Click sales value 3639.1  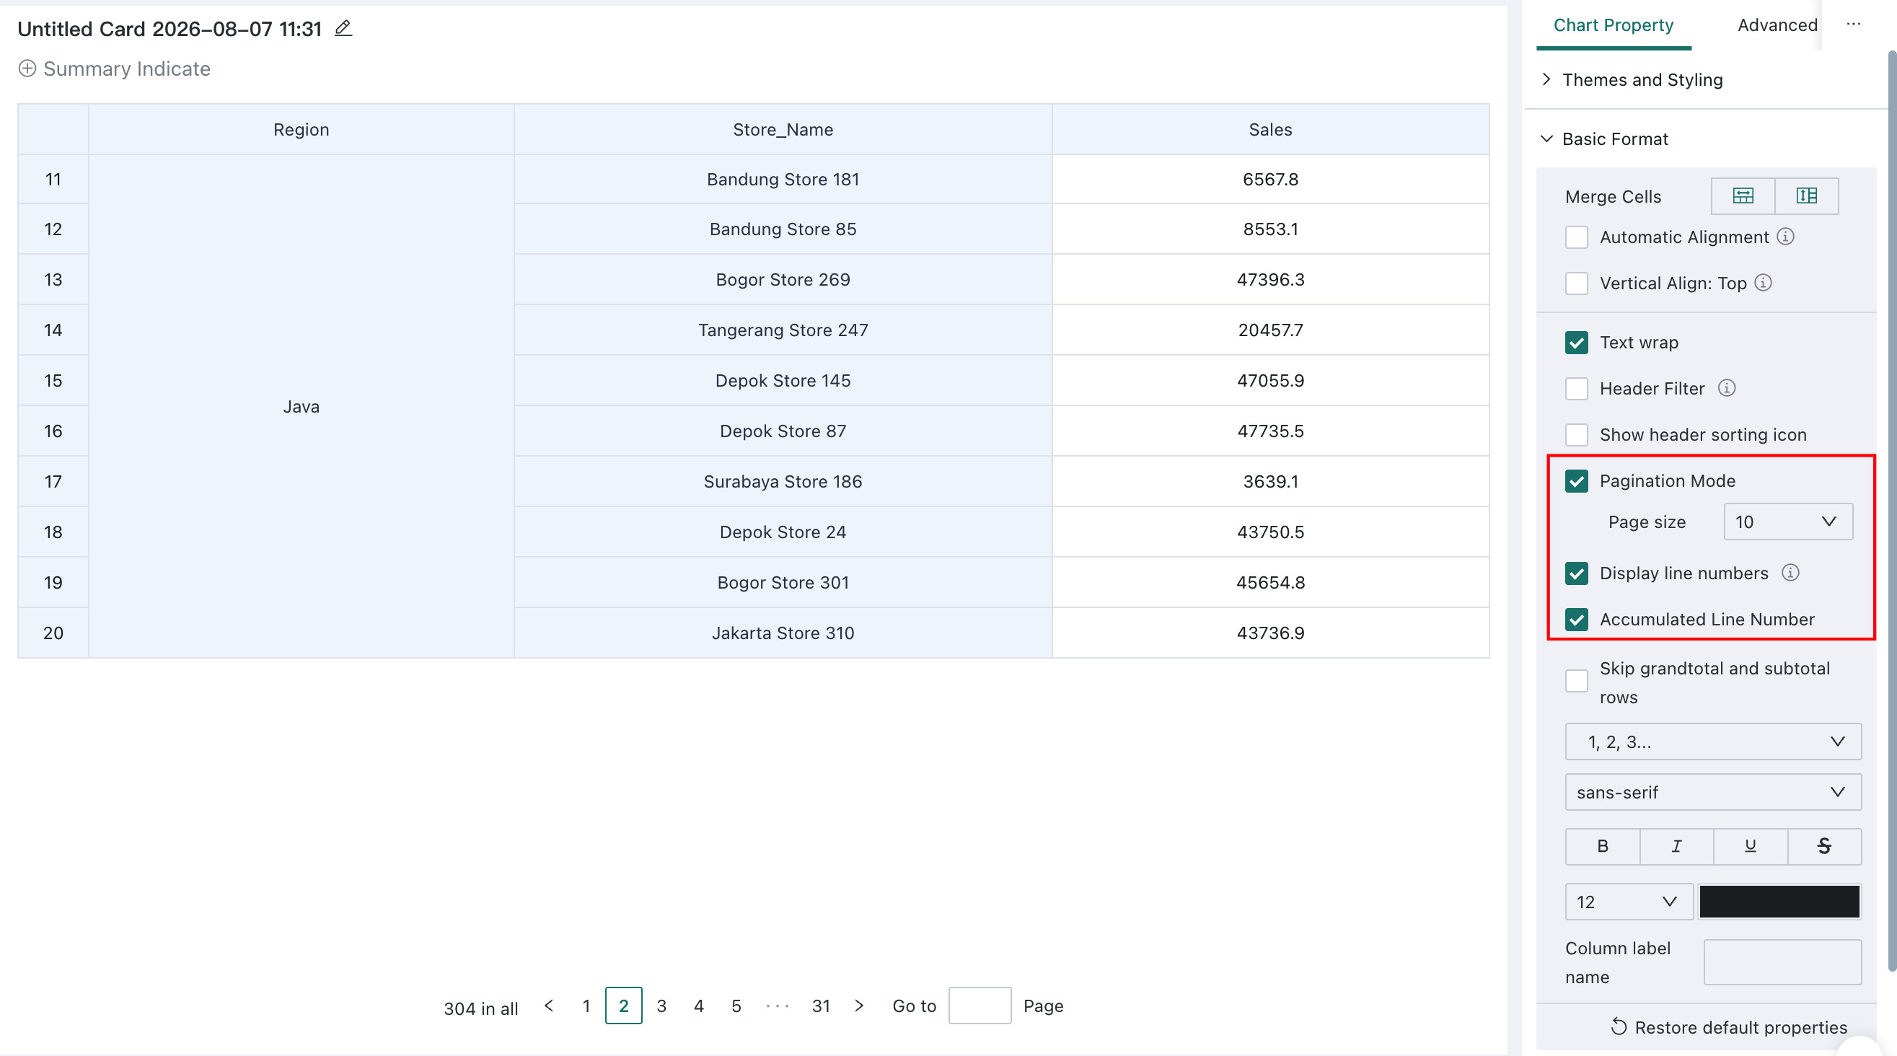point(1270,482)
